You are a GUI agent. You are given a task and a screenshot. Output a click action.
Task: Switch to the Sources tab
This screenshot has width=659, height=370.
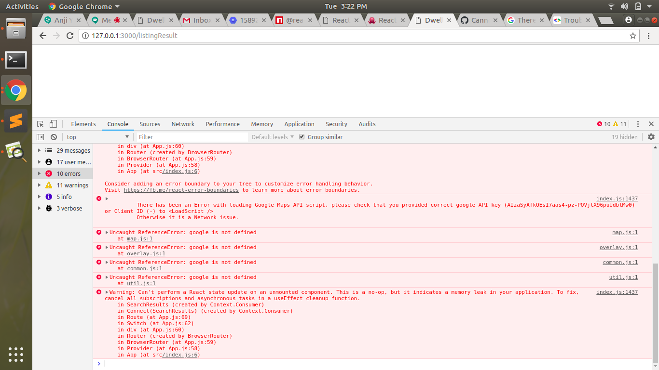pos(150,124)
